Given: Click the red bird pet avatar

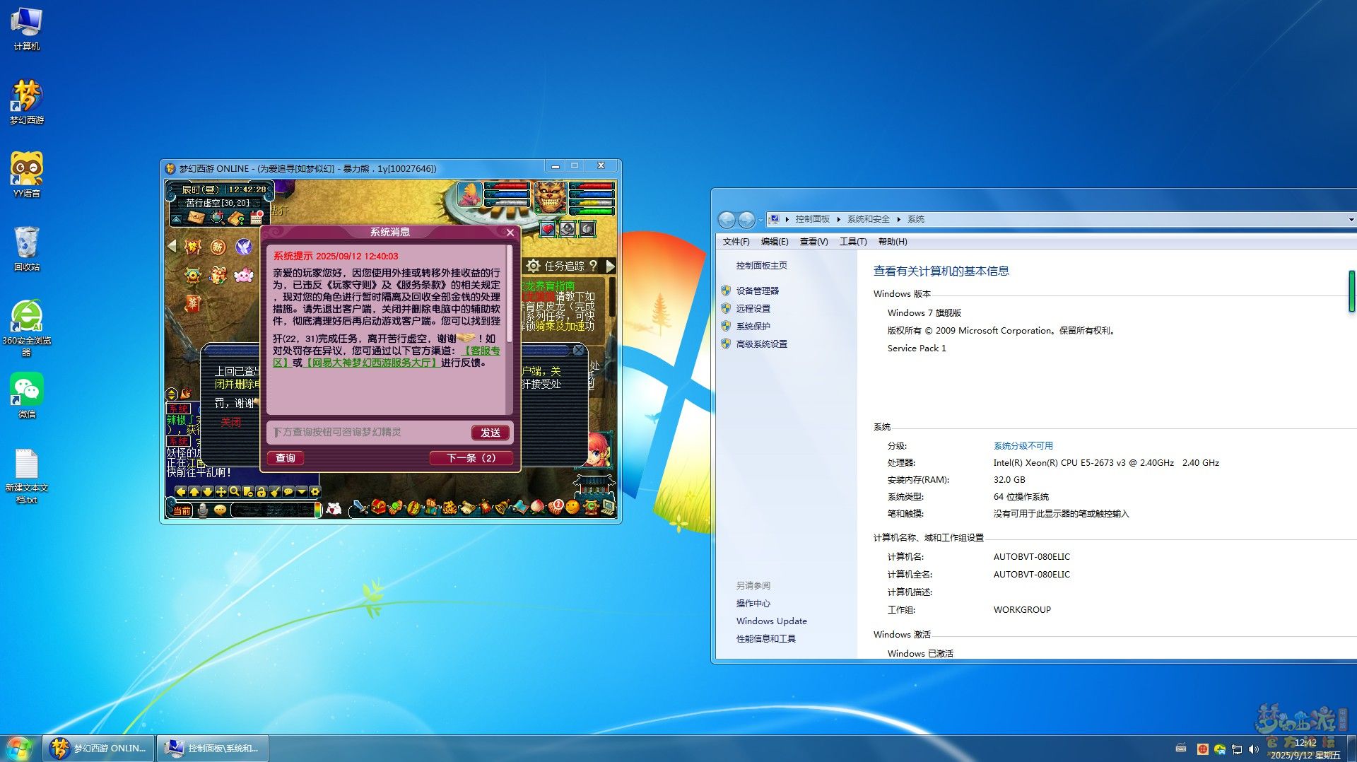Looking at the screenshot, I should (x=470, y=194).
